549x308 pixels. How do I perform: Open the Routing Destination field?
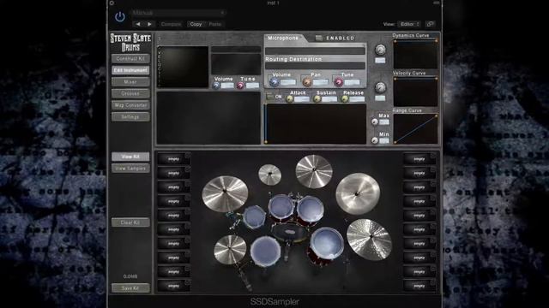point(315,66)
